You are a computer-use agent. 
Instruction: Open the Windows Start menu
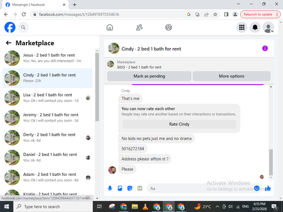7,206
